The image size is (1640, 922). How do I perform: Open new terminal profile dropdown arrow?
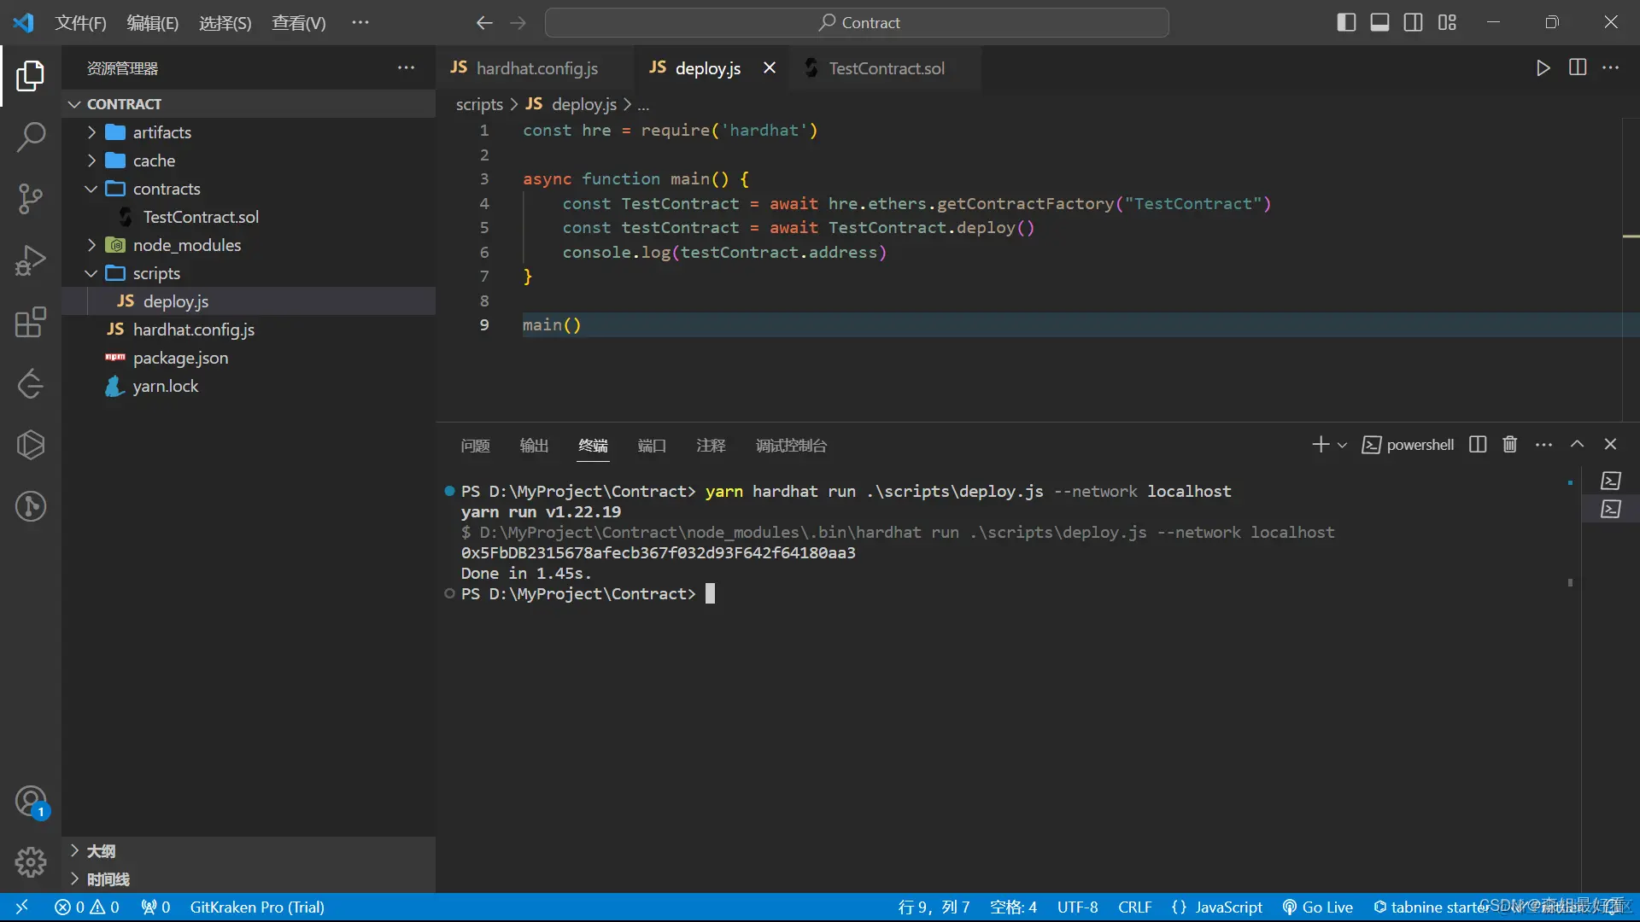point(1342,445)
